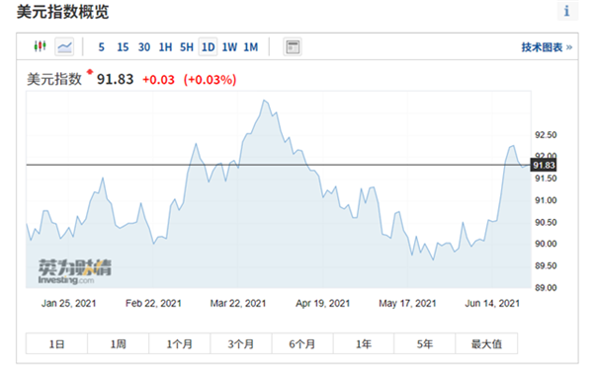The image size is (593, 367).
Task: Switch to the 1W interval
Action: [x=229, y=47]
